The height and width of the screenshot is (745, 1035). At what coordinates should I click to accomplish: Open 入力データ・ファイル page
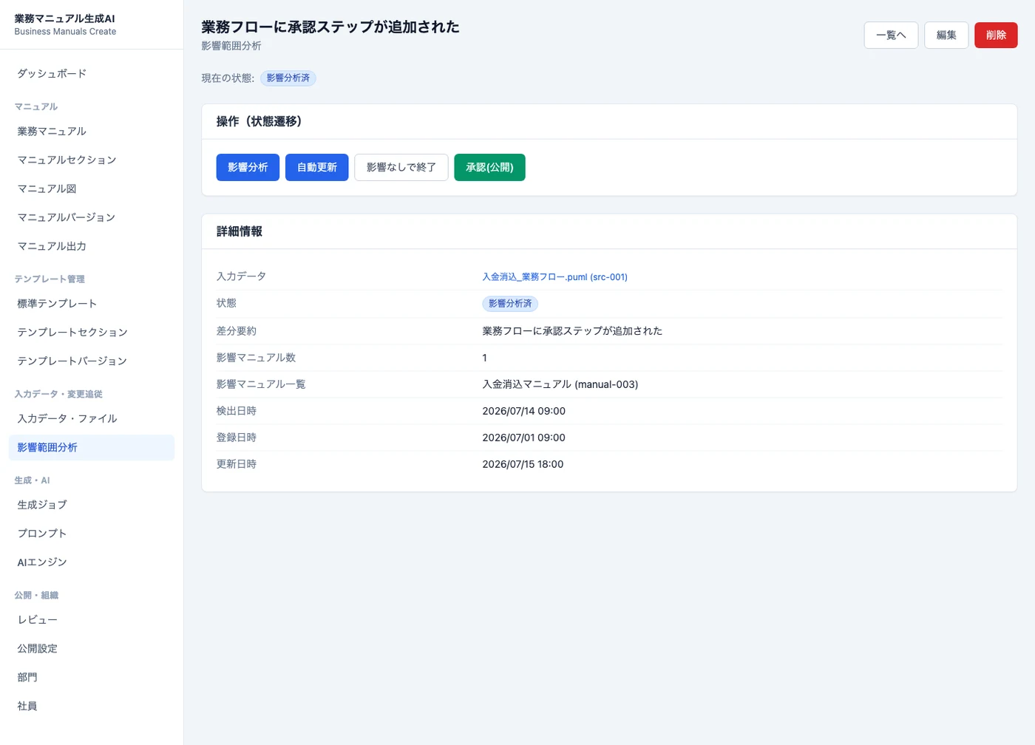[x=92, y=418]
